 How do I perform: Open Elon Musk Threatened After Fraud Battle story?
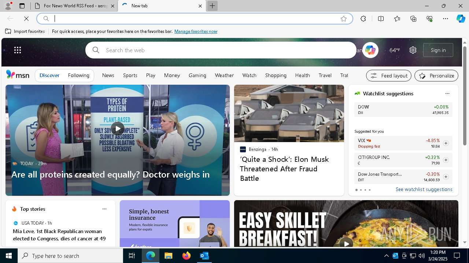(x=284, y=169)
